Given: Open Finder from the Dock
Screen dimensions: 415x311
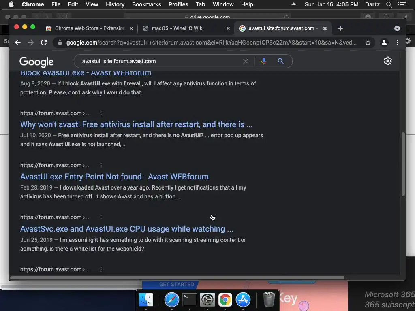Looking at the screenshot, I should tap(146, 300).
